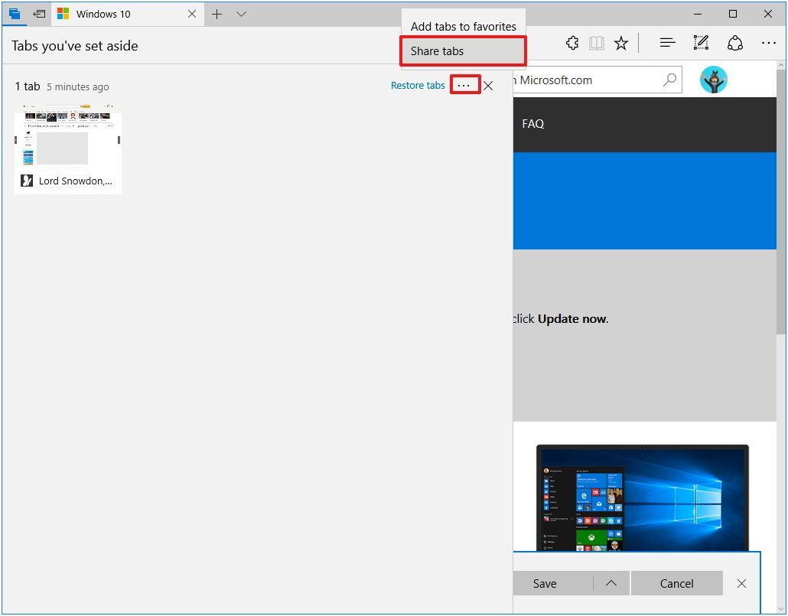
Task: Share the current page
Action: 735,43
